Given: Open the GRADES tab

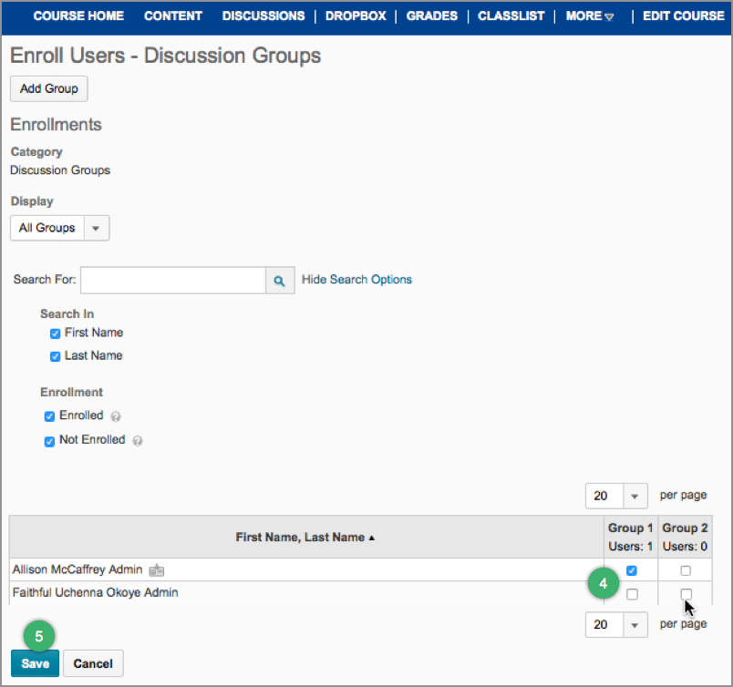Looking at the screenshot, I should pyautogui.click(x=432, y=15).
